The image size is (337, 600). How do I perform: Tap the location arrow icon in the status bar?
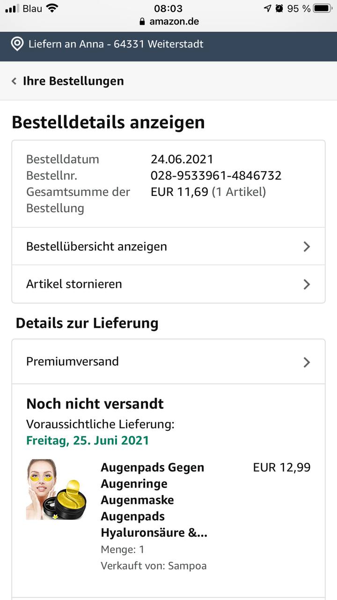point(267,8)
